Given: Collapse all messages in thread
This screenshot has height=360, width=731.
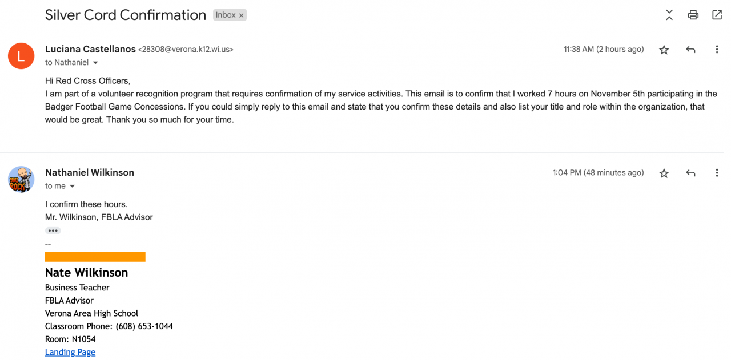Looking at the screenshot, I should pos(669,15).
